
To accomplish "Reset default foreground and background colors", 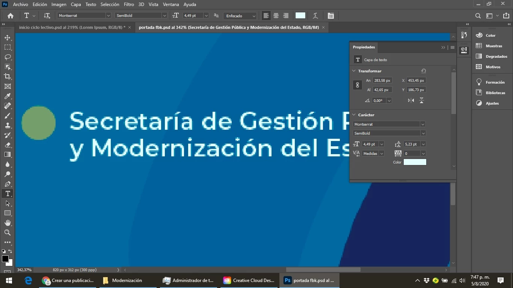I will pyautogui.click(x=3, y=251).
